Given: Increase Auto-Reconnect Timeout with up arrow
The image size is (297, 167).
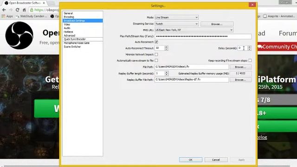Looking at the screenshot, I should [x=166, y=47].
